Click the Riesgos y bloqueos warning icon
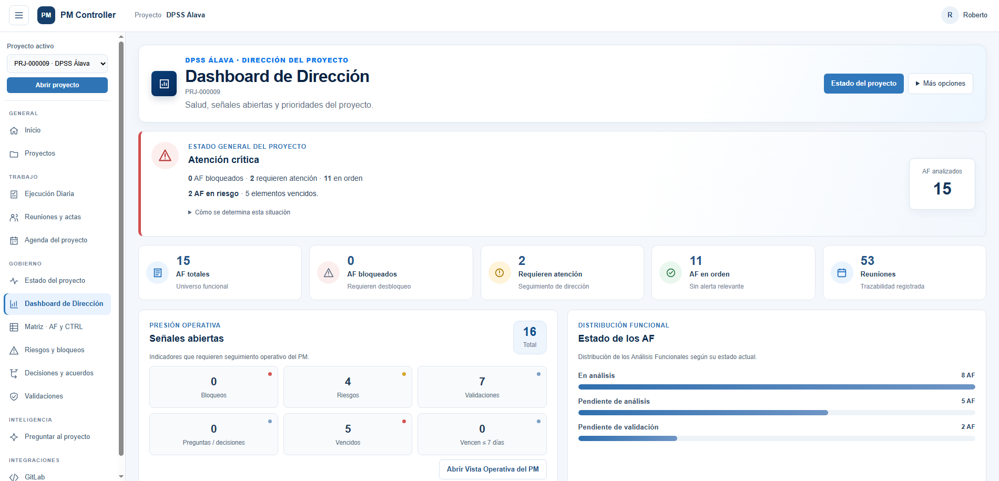The width and height of the screenshot is (999, 481). tap(14, 351)
